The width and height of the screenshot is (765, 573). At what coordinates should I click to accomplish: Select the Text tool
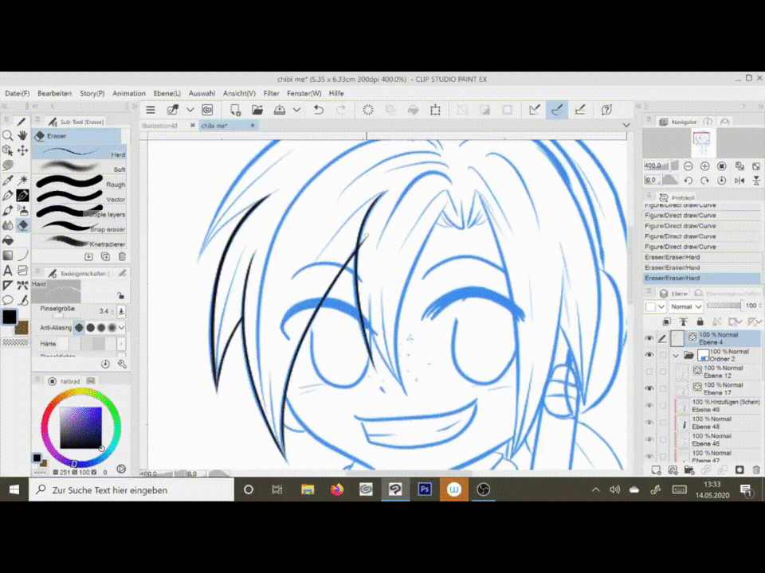8,271
